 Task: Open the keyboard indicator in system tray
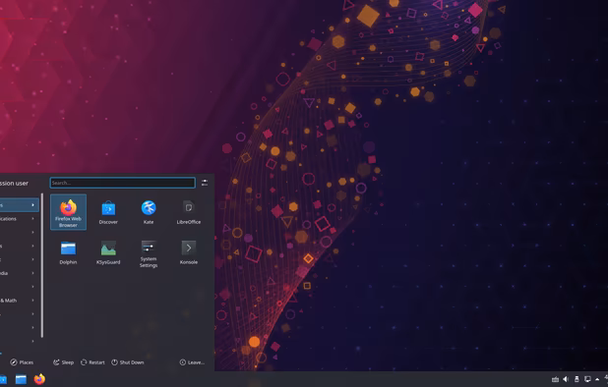coord(555,379)
